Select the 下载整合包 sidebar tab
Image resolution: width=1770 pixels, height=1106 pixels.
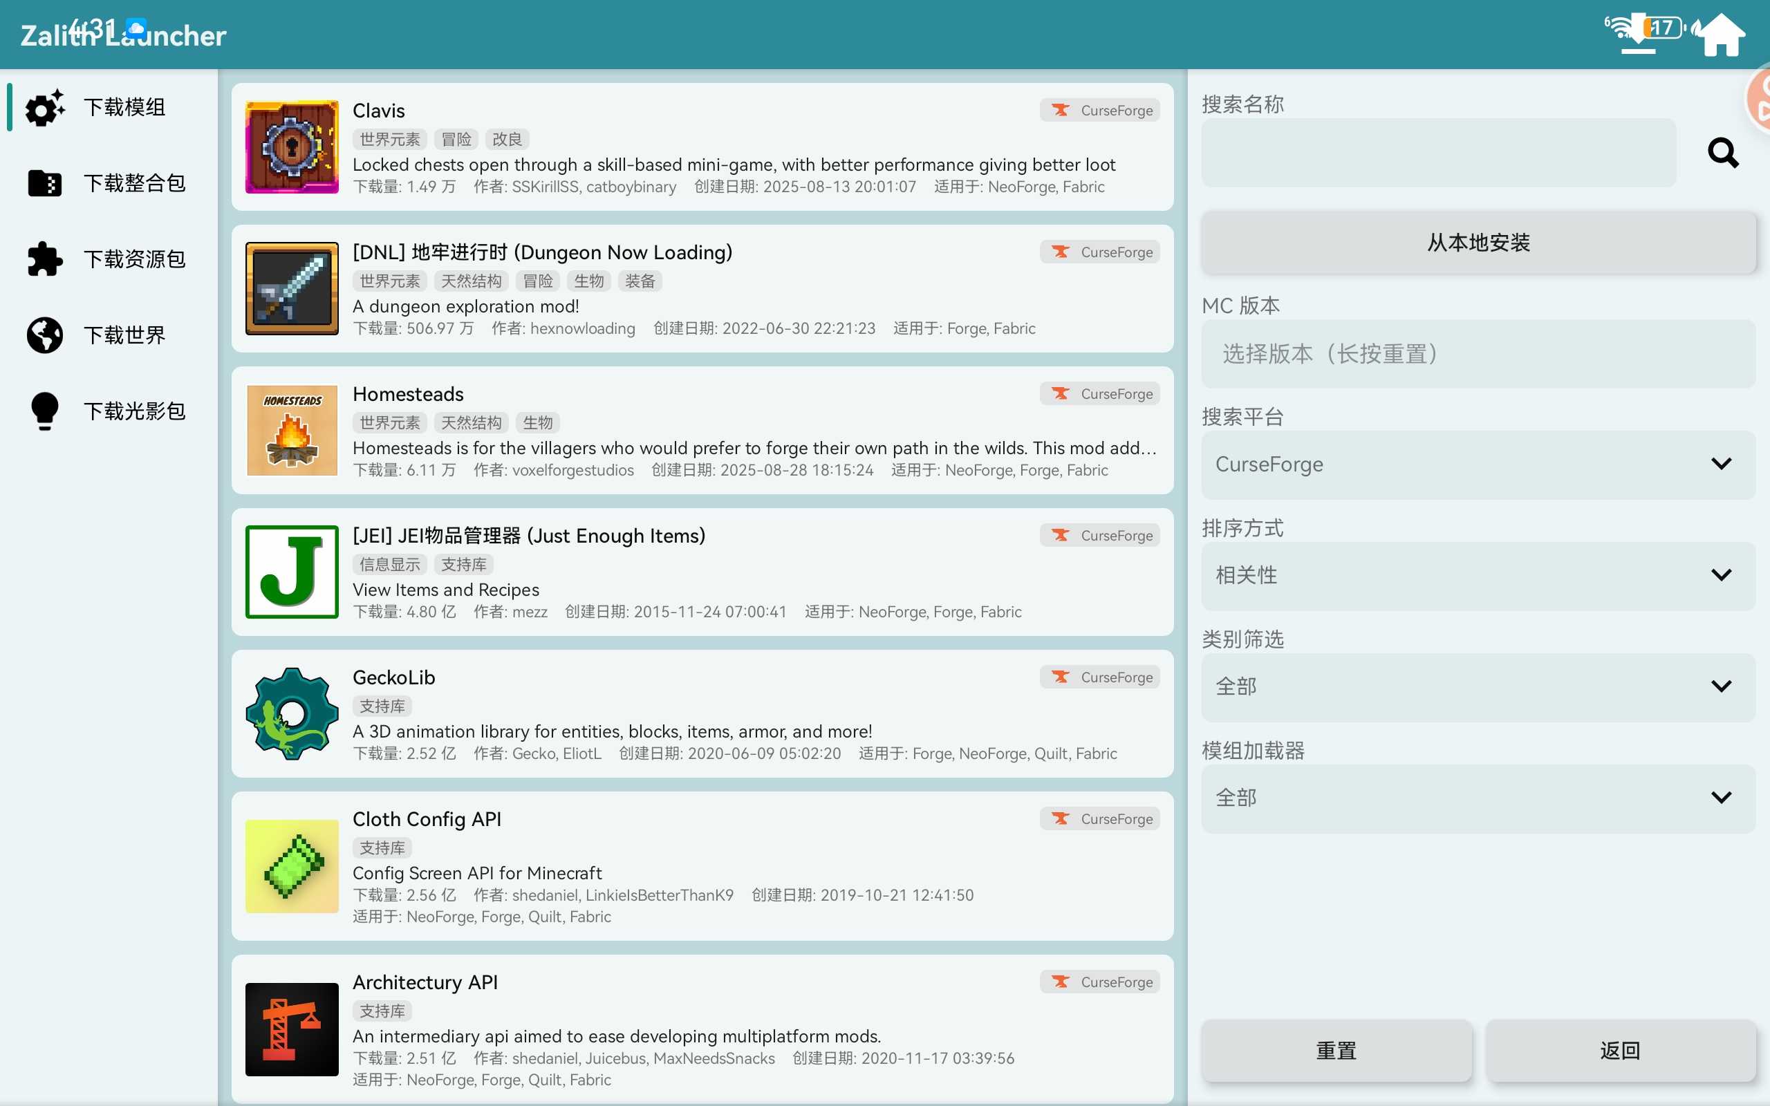[110, 183]
